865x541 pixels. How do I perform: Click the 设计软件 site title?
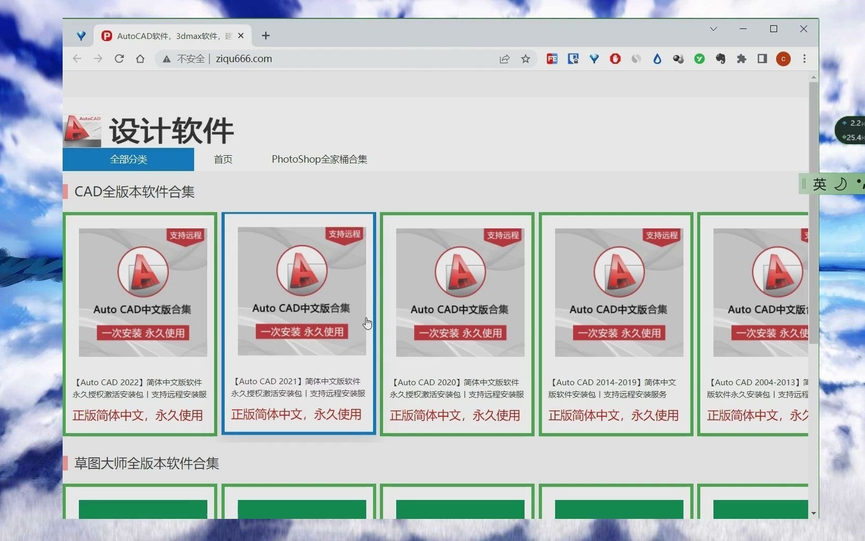[172, 131]
